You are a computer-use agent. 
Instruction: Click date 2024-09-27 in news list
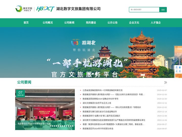tap(162, 124)
